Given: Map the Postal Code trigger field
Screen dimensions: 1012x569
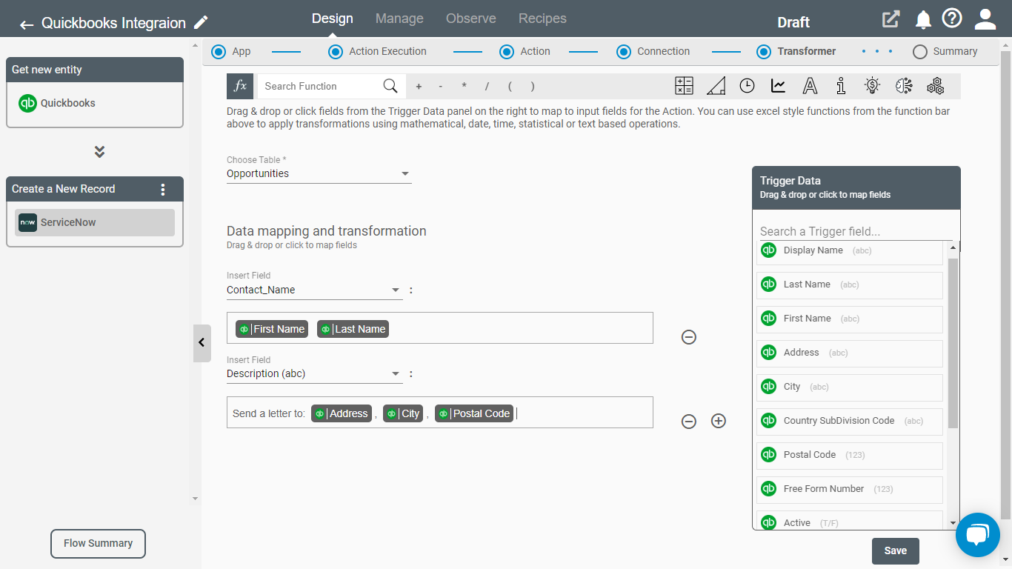Looking at the screenshot, I should pyautogui.click(x=850, y=455).
